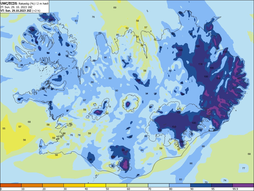Select the '74' value in the southeast ocean
The image size is (254, 191).
pos(225,180)
